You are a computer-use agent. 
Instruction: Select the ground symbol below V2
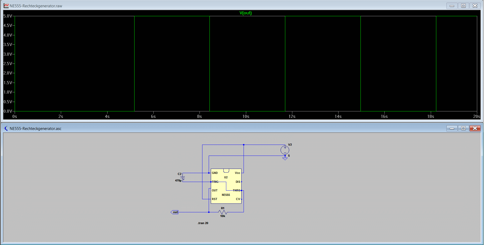pyautogui.click(x=285, y=158)
